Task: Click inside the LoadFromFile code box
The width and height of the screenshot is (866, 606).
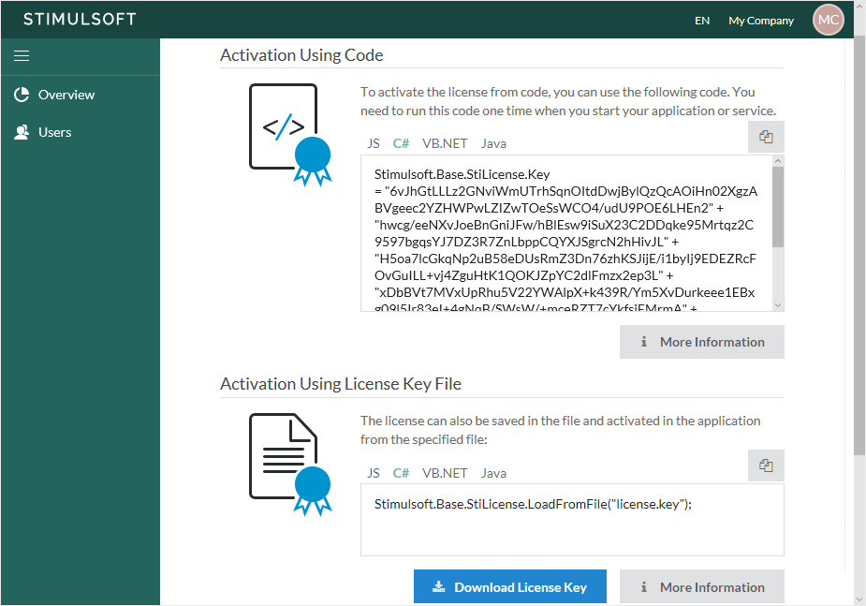Action: point(572,520)
